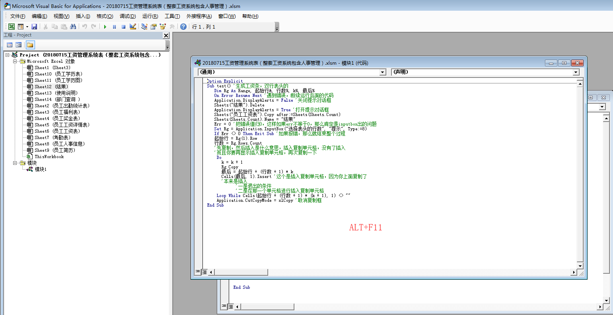
Task: Click the Insert UserForm icon
Action: pos(21,27)
